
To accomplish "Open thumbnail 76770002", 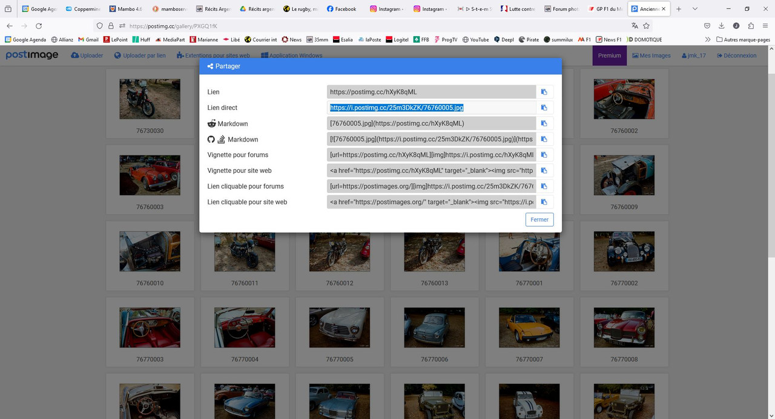I will [624, 252].
